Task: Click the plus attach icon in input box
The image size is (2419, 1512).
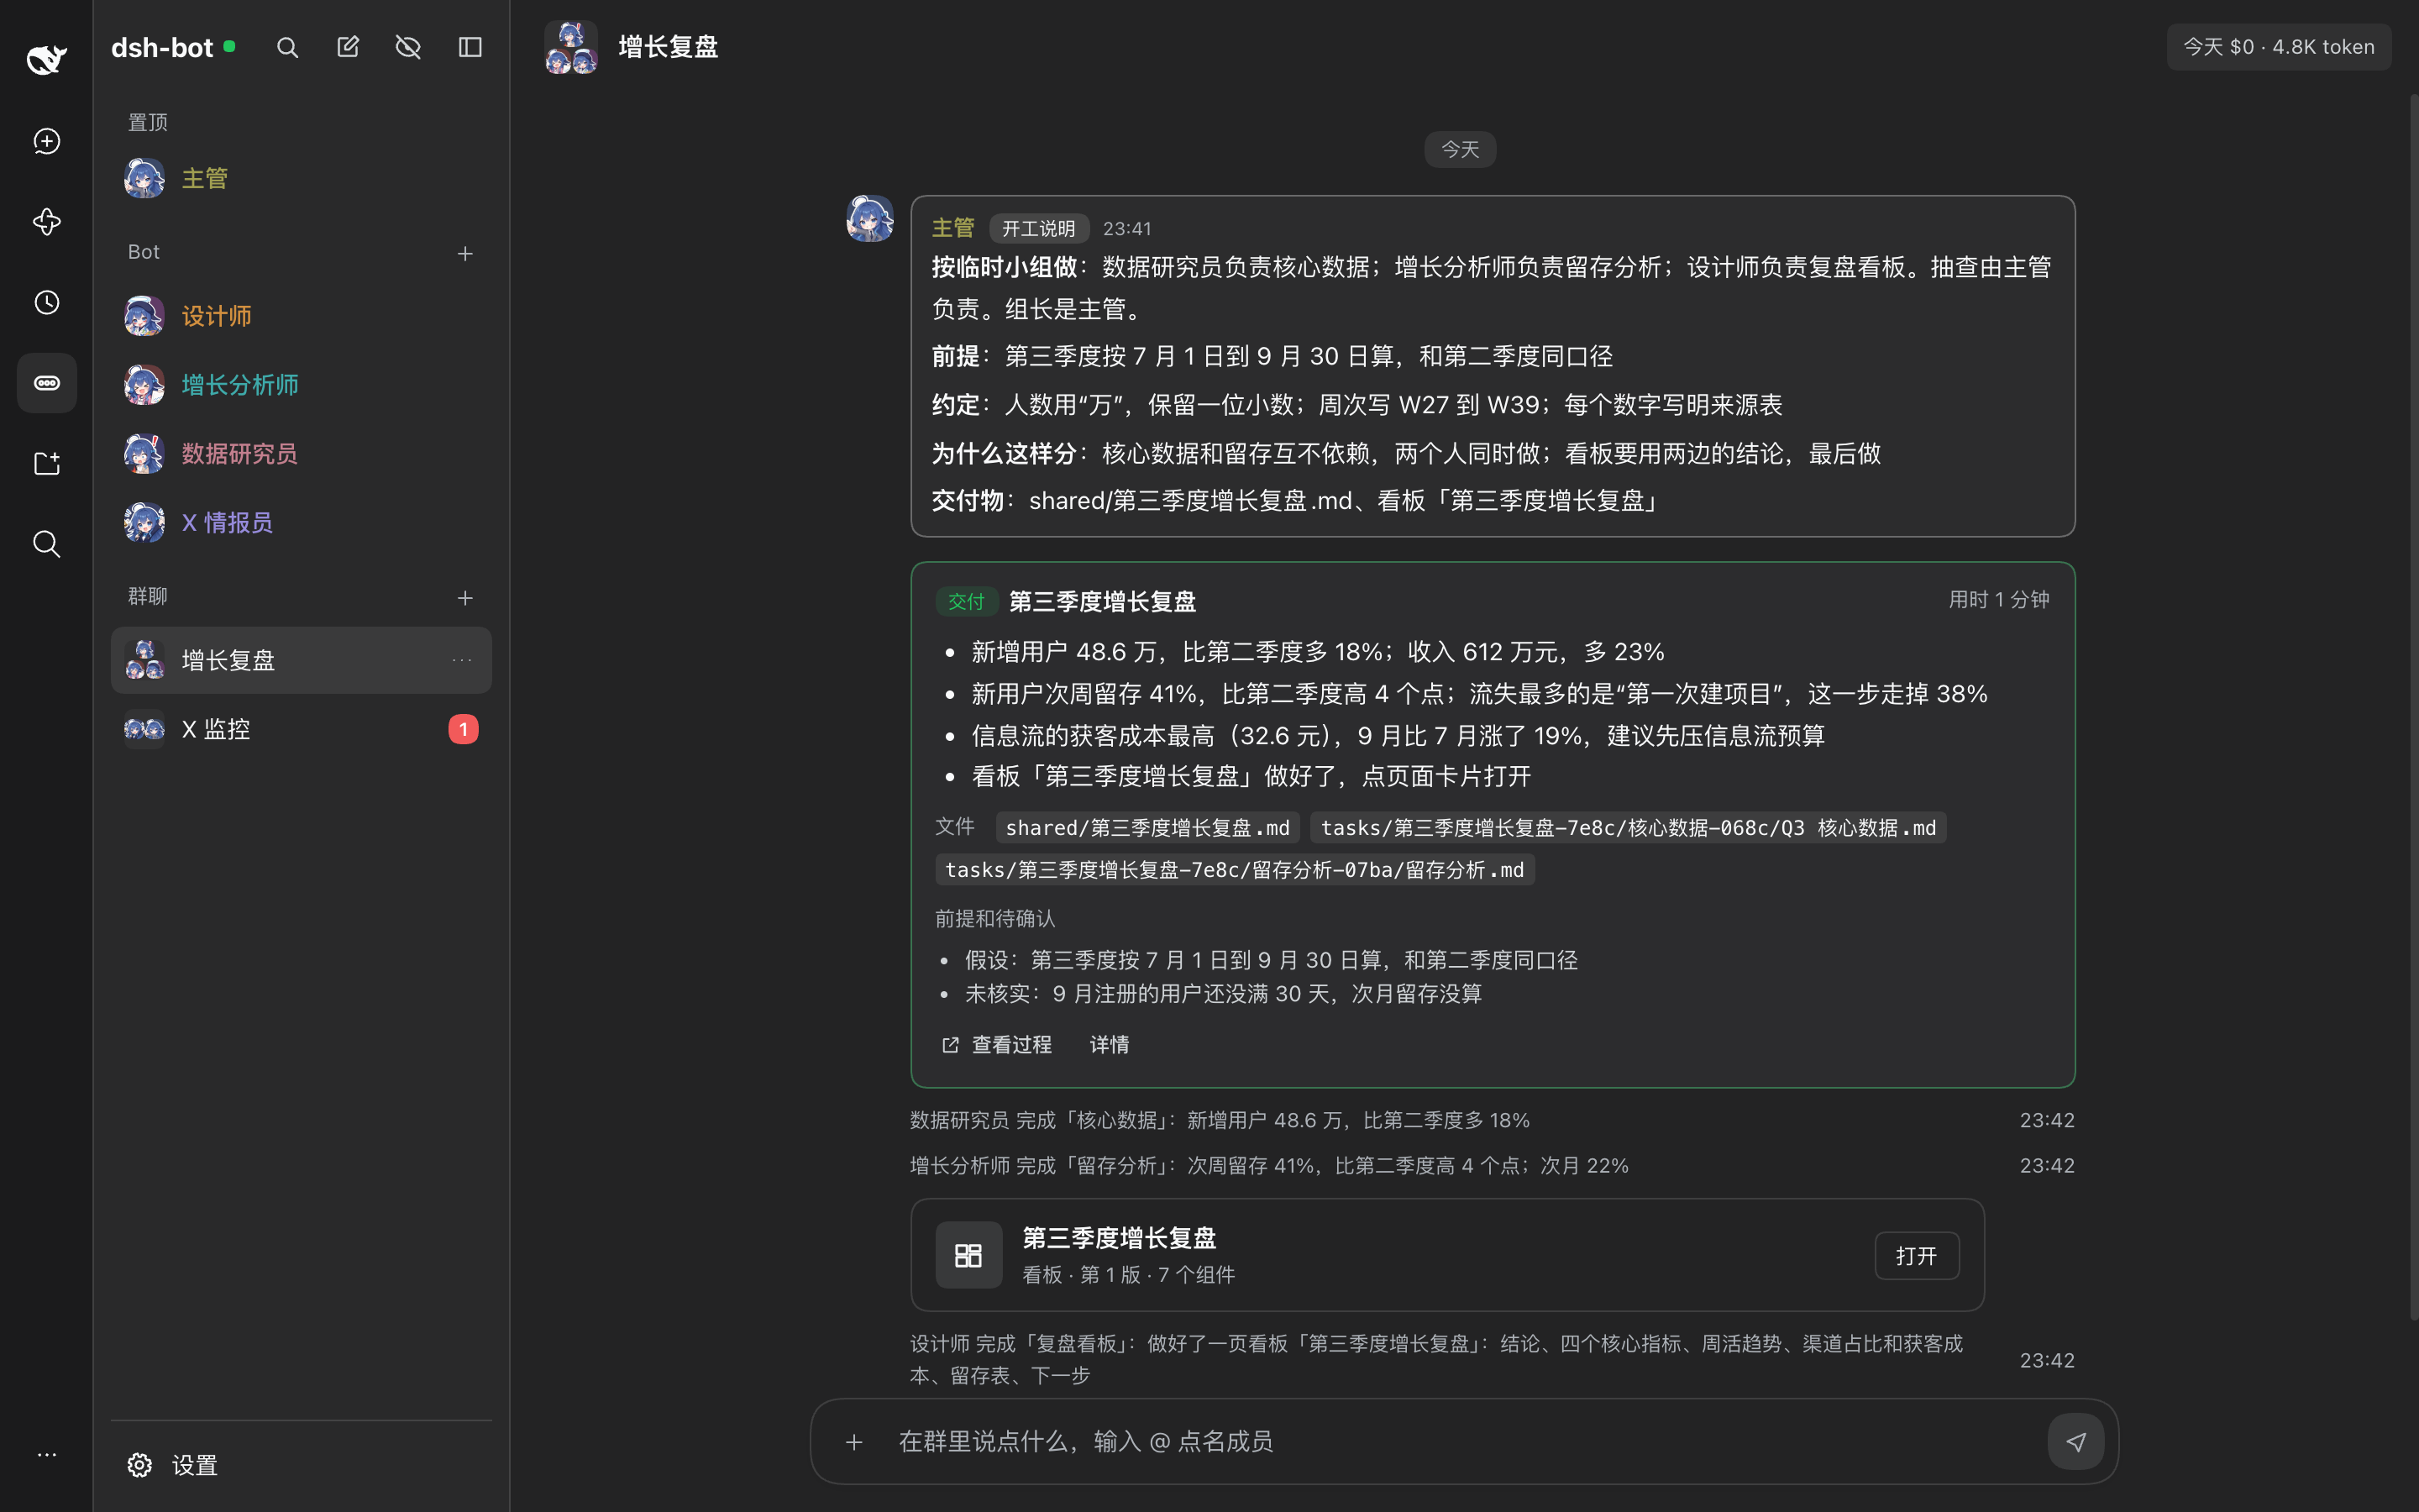Action: pos(853,1442)
